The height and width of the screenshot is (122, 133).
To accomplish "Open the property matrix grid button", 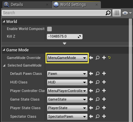I will (x=117, y=13).
